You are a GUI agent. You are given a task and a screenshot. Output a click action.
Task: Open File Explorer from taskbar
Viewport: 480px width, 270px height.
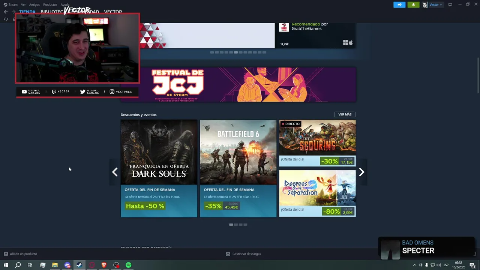click(55, 265)
